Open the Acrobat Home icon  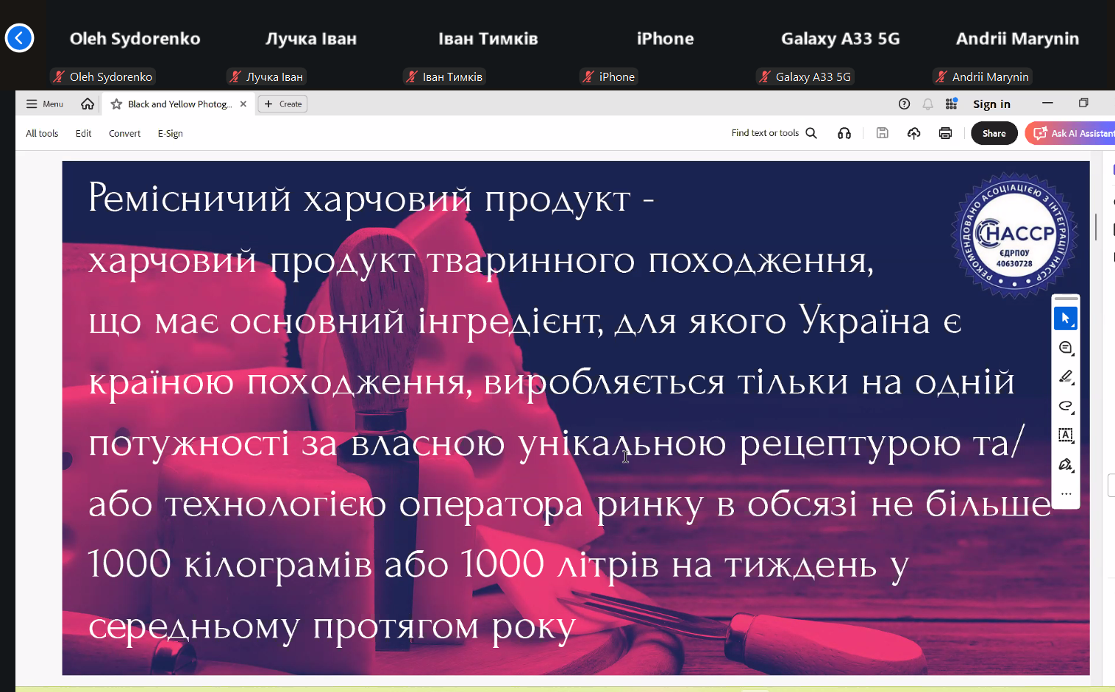click(88, 104)
